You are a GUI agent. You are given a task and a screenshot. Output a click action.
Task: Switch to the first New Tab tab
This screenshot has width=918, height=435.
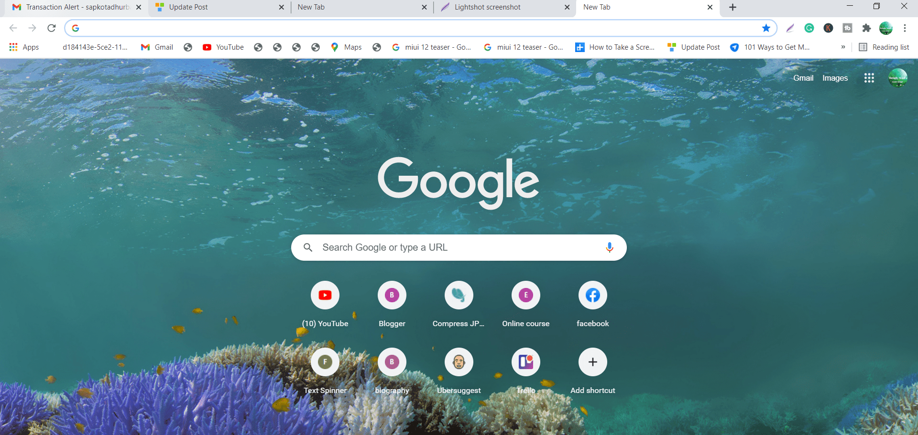pos(361,7)
